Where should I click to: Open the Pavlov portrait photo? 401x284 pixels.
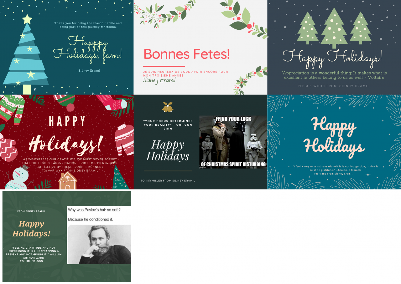tap(99, 244)
